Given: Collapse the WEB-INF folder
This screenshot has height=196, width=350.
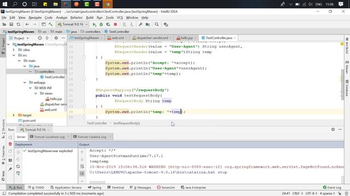Looking at the screenshot, I should 30,88.
